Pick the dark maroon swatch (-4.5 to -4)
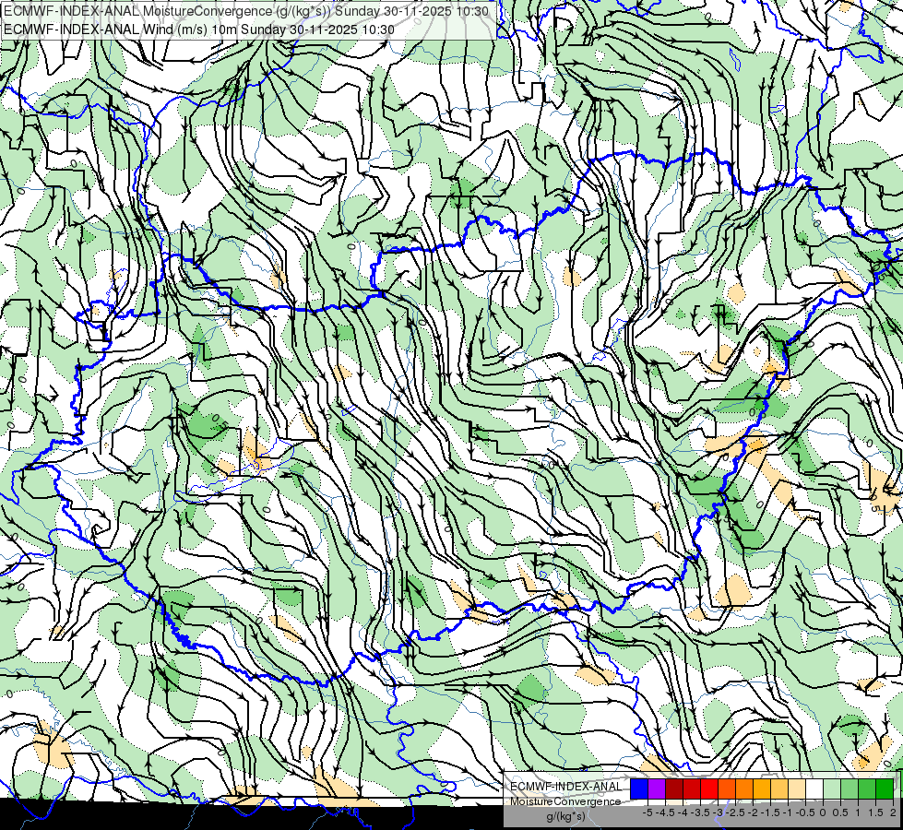Image resolution: width=903 pixels, height=830 pixels. pos(674,788)
